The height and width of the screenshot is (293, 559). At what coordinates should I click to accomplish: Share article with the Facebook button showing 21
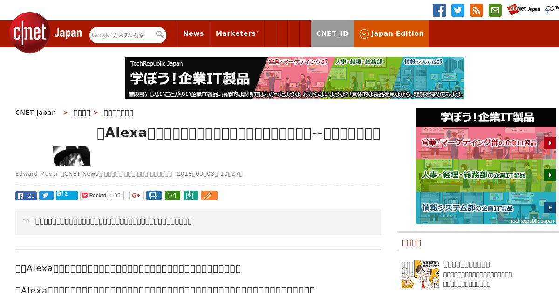click(26, 195)
